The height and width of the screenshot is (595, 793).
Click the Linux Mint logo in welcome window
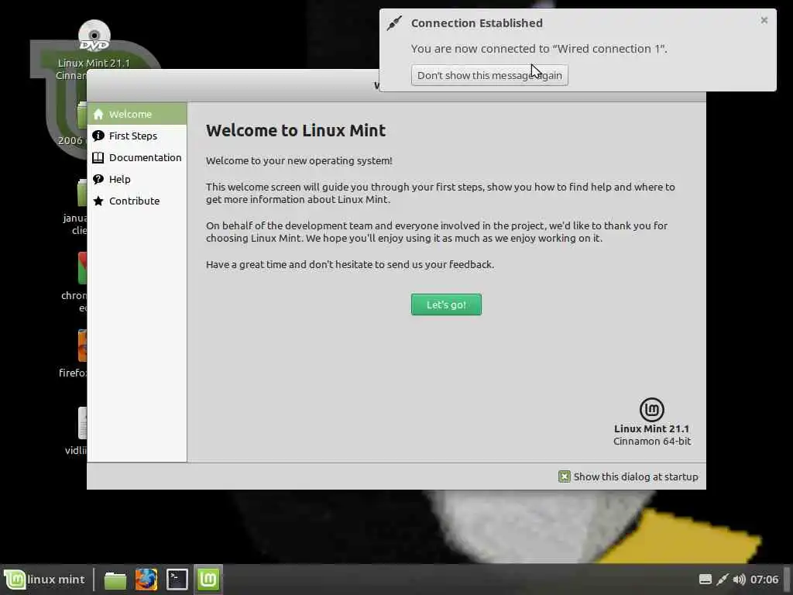point(652,409)
